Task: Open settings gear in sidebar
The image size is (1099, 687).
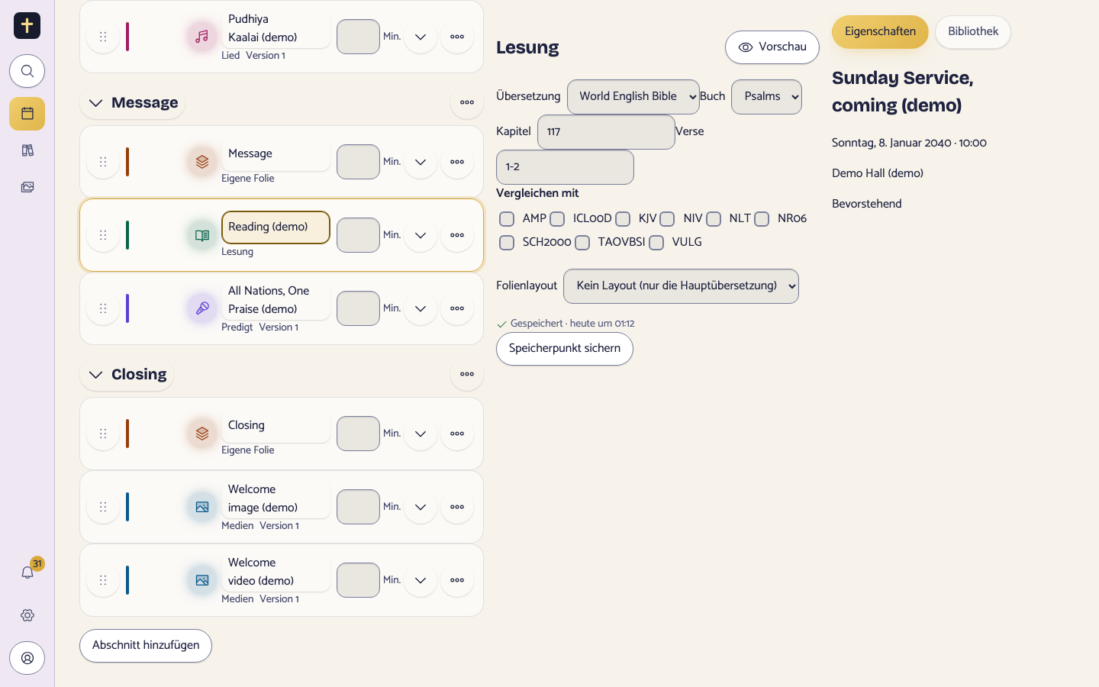Action: pyautogui.click(x=27, y=615)
